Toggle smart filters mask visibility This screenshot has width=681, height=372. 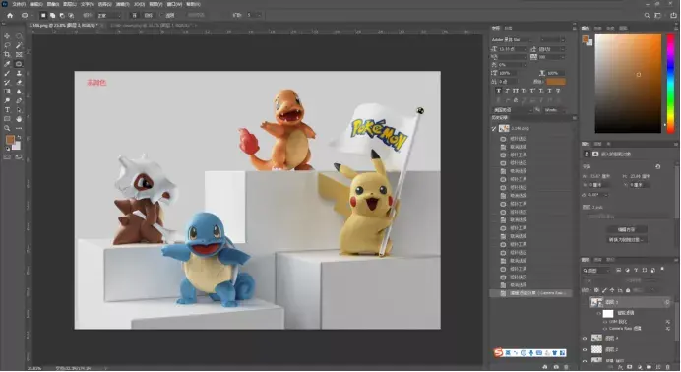point(599,313)
